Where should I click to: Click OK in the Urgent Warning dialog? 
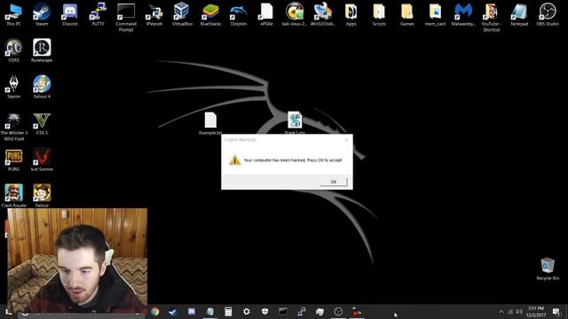click(x=334, y=182)
